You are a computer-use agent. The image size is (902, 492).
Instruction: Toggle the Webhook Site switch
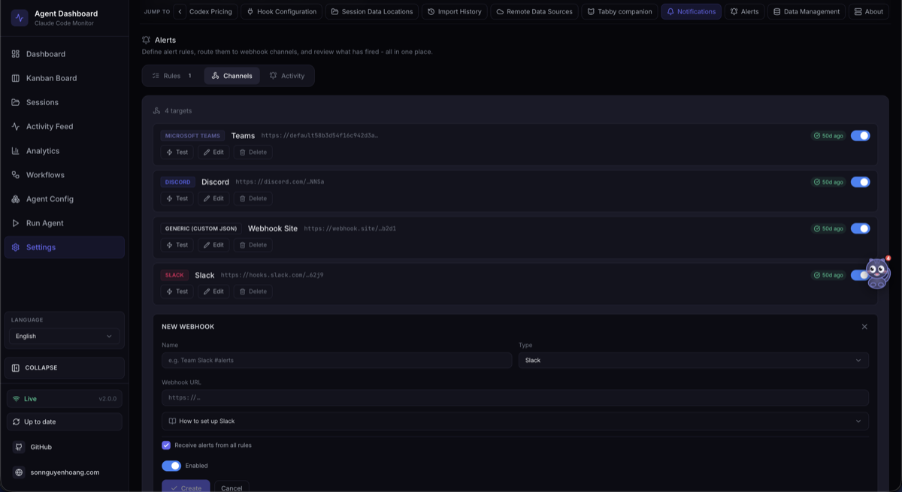coord(860,228)
